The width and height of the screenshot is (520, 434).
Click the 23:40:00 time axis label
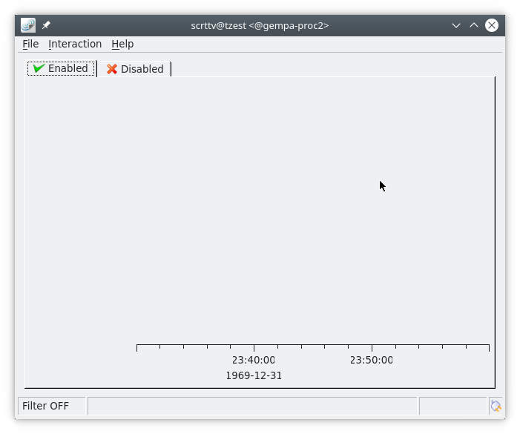point(253,360)
